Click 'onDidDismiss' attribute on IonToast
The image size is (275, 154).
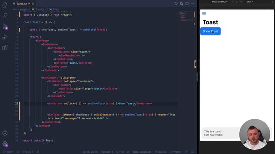click(102, 115)
